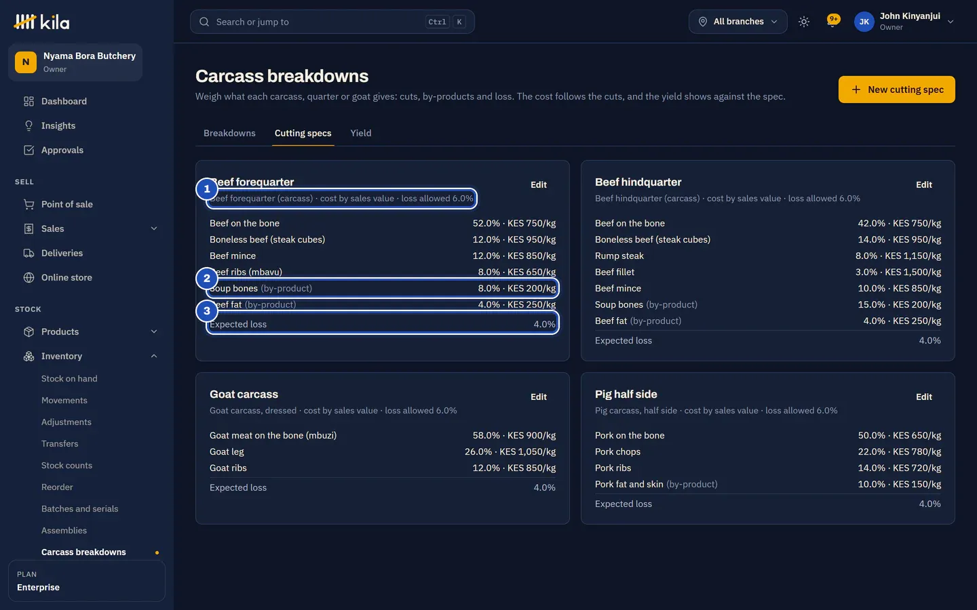The image size is (977, 610).
Task: Open Transfers under Inventory
Action: click(x=60, y=444)
